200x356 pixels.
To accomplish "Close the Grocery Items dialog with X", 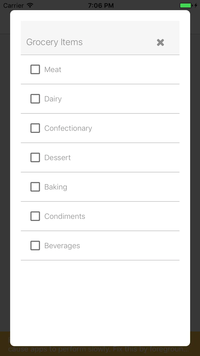I will point(160,42).
